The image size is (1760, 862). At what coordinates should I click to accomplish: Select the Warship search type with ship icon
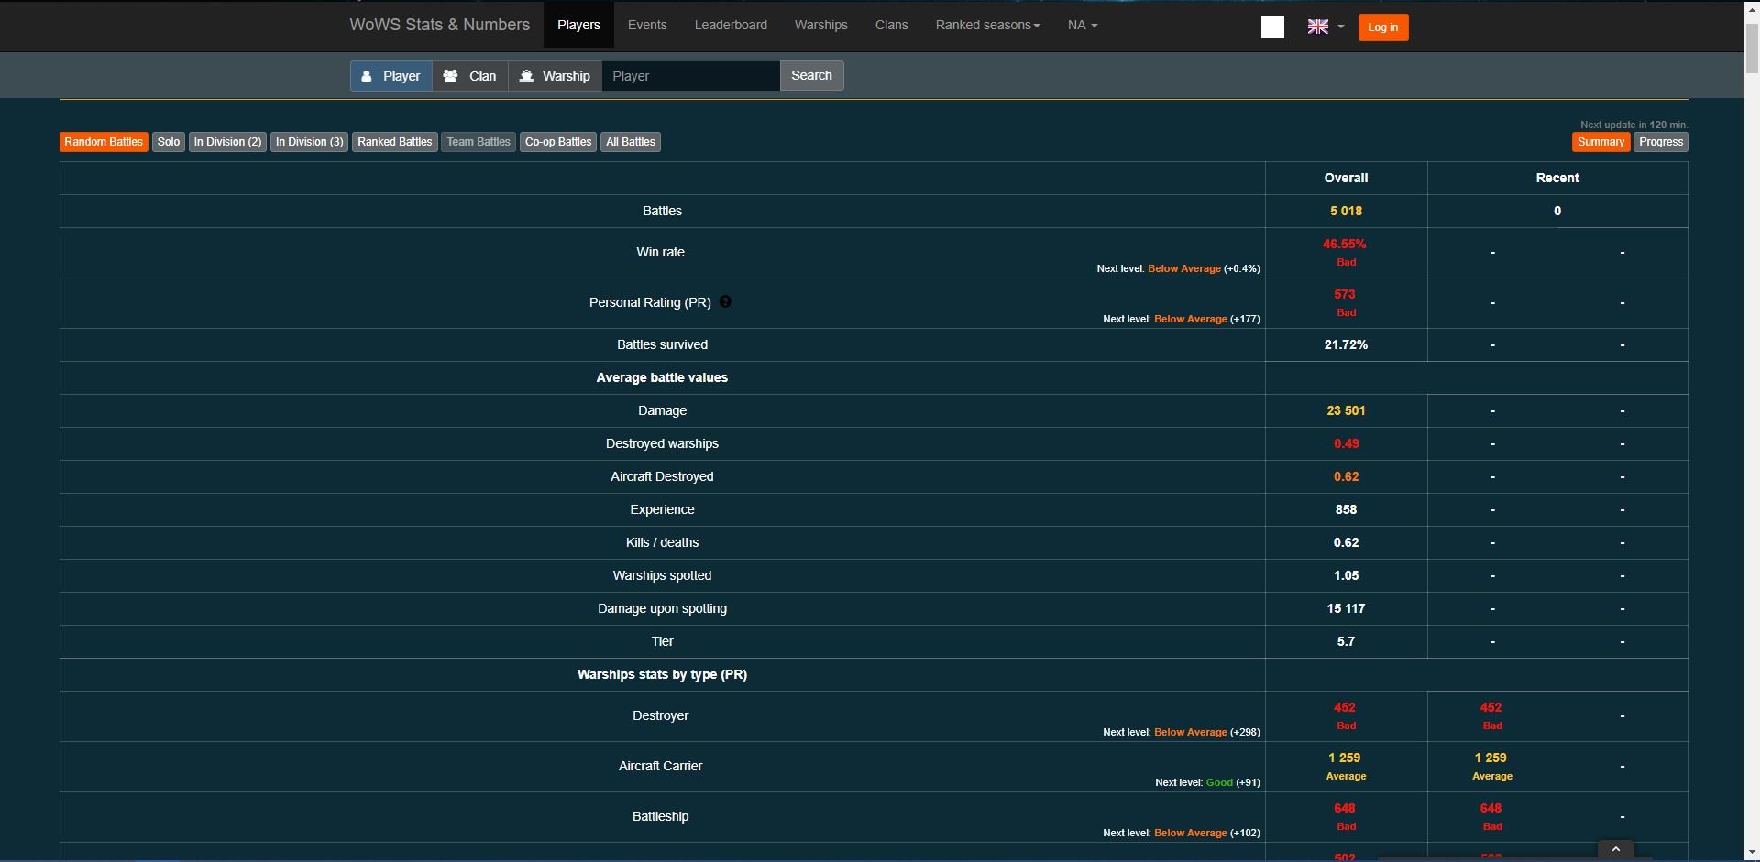(x=555, y=76)
